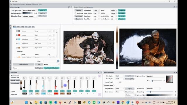Uncheck the Eryone Red filament
The height and width of the screenshot is (105, 187).
17,35
